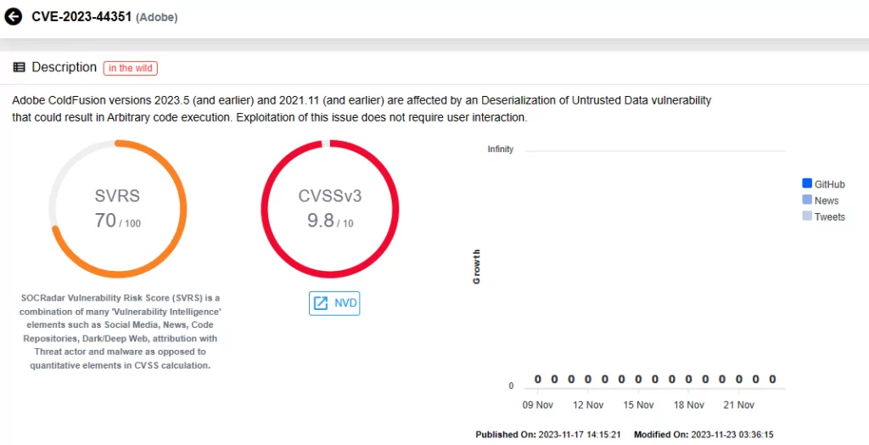The height and width of the screenshot is (445, 869).
Task: Click the Description list icon
Action: coord(20,68)
